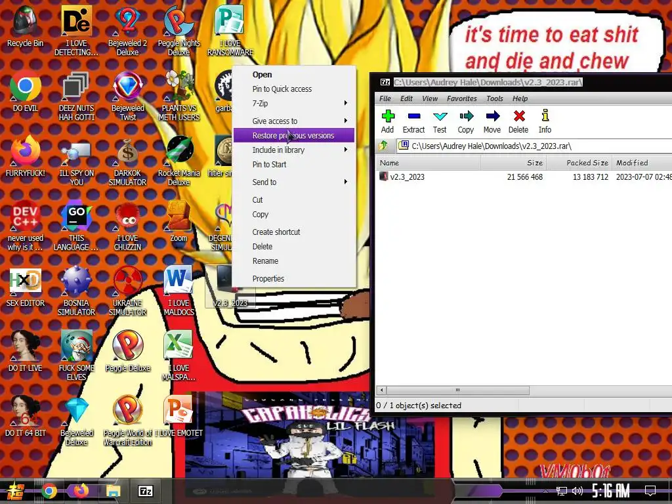Image resolution: width=672 pixels, height=504 pixels.
Task: Select the BOSNIA SIMULATOR desktop icon
Action: (76, 291)
